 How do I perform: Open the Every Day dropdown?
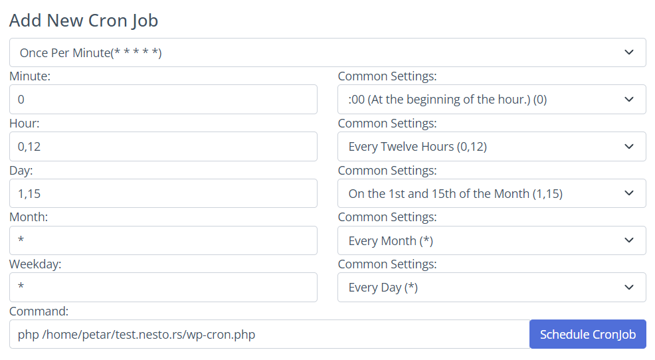coord(492,288)
